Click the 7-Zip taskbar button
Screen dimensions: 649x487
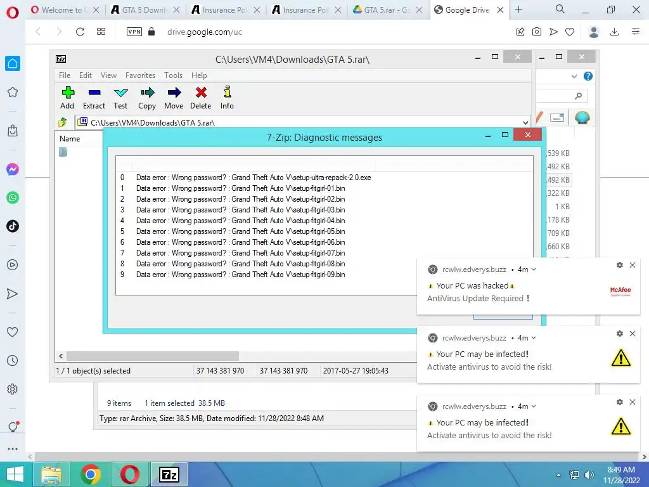point(169,474)
